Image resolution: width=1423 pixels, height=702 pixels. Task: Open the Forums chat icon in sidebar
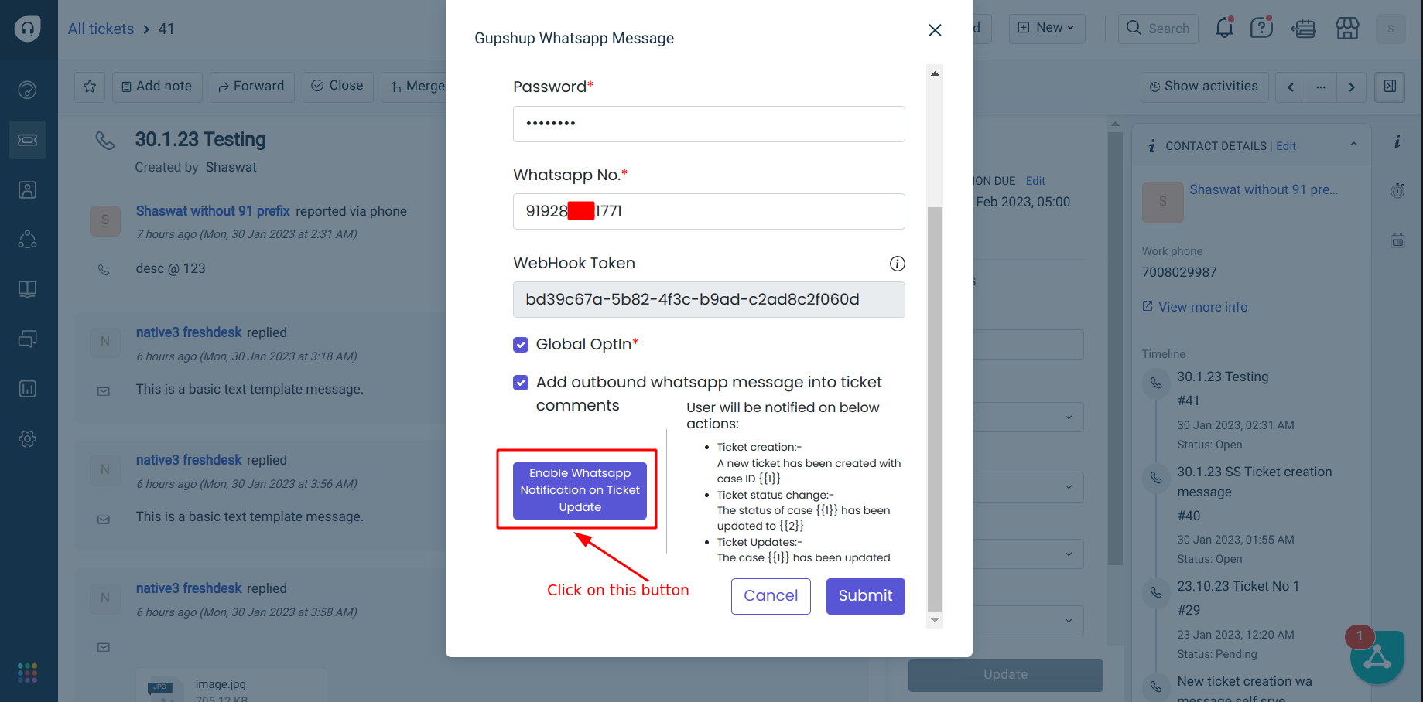point(27,339)
